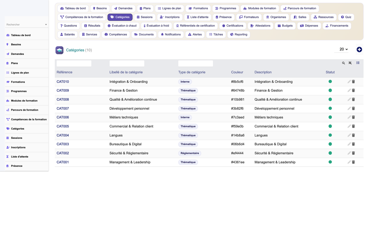This screenshot has width=370, height=229.
Task: Toggle the green status dot for CAT001
Action: click(x=330, y=162)
